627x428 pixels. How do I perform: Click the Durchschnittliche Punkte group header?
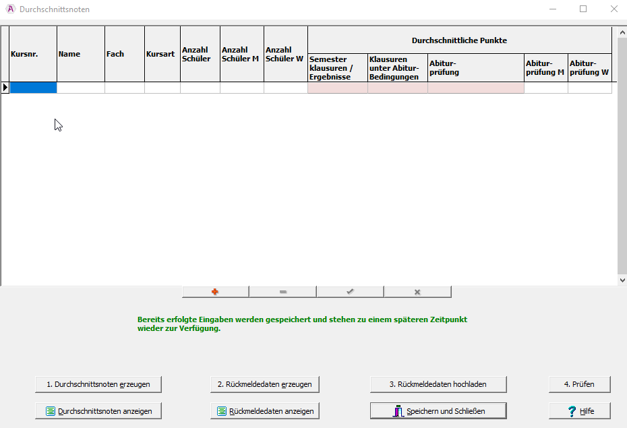tap(460, 40)
